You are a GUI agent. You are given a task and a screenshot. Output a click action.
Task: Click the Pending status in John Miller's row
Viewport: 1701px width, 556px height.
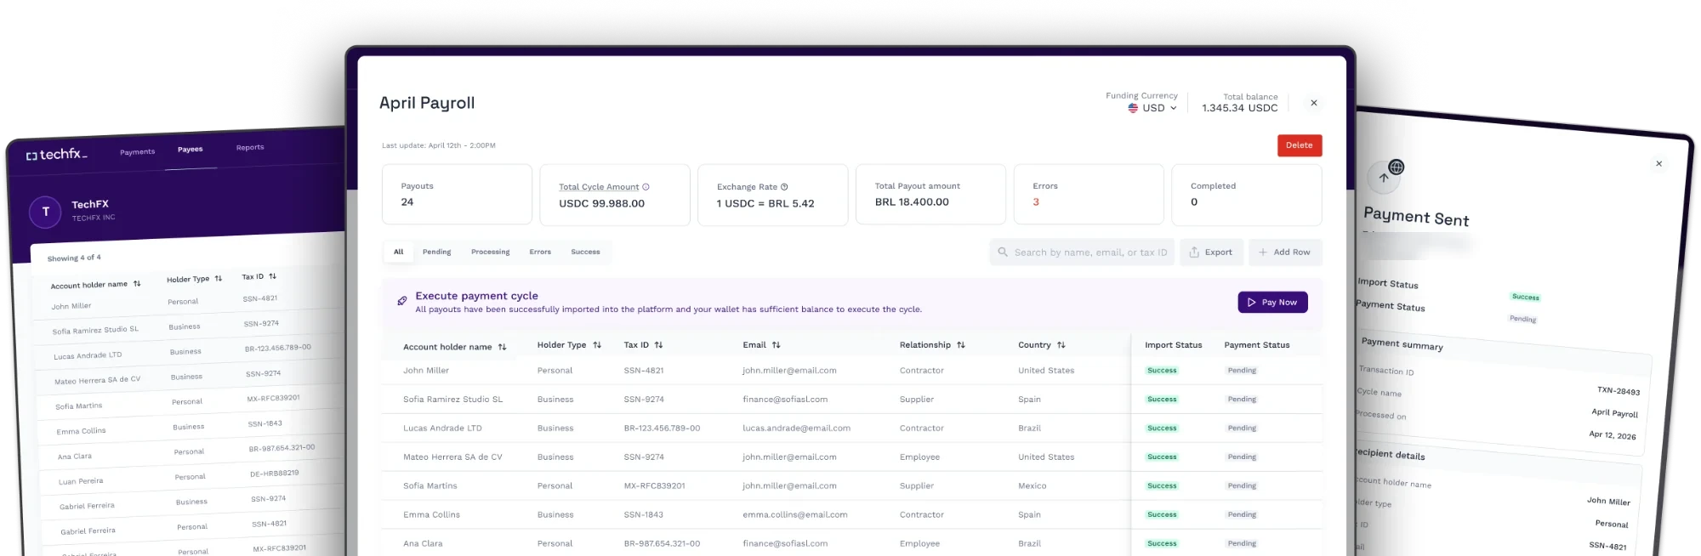[1242, 371]
